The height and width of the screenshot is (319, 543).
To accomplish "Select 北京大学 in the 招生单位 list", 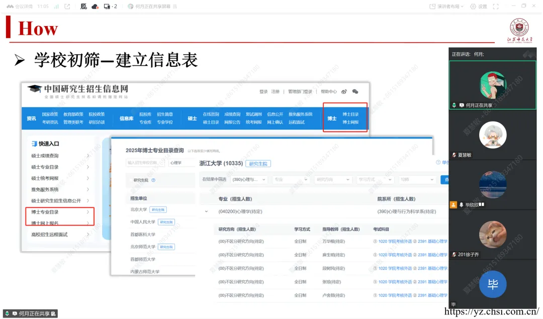I will click(x=139, y=209).
